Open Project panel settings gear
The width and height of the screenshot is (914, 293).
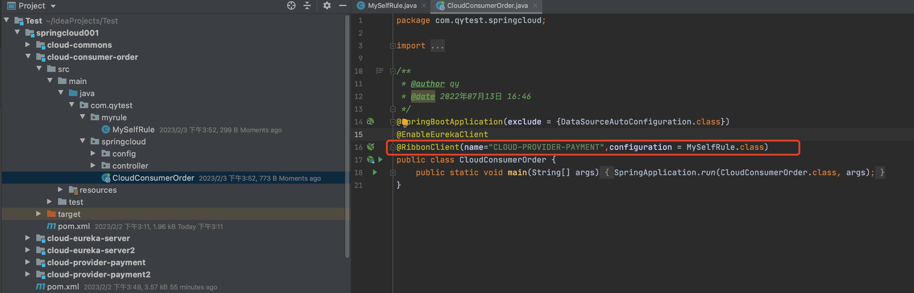click(327, 5)
